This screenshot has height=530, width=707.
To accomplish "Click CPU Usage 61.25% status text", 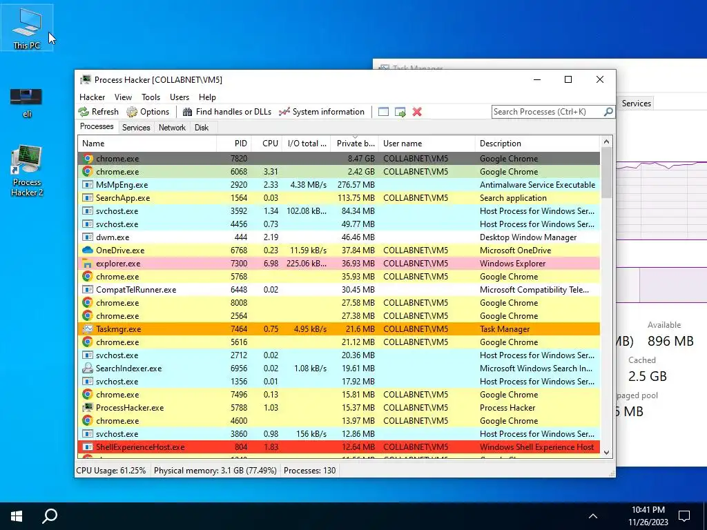I will point(111,471).
